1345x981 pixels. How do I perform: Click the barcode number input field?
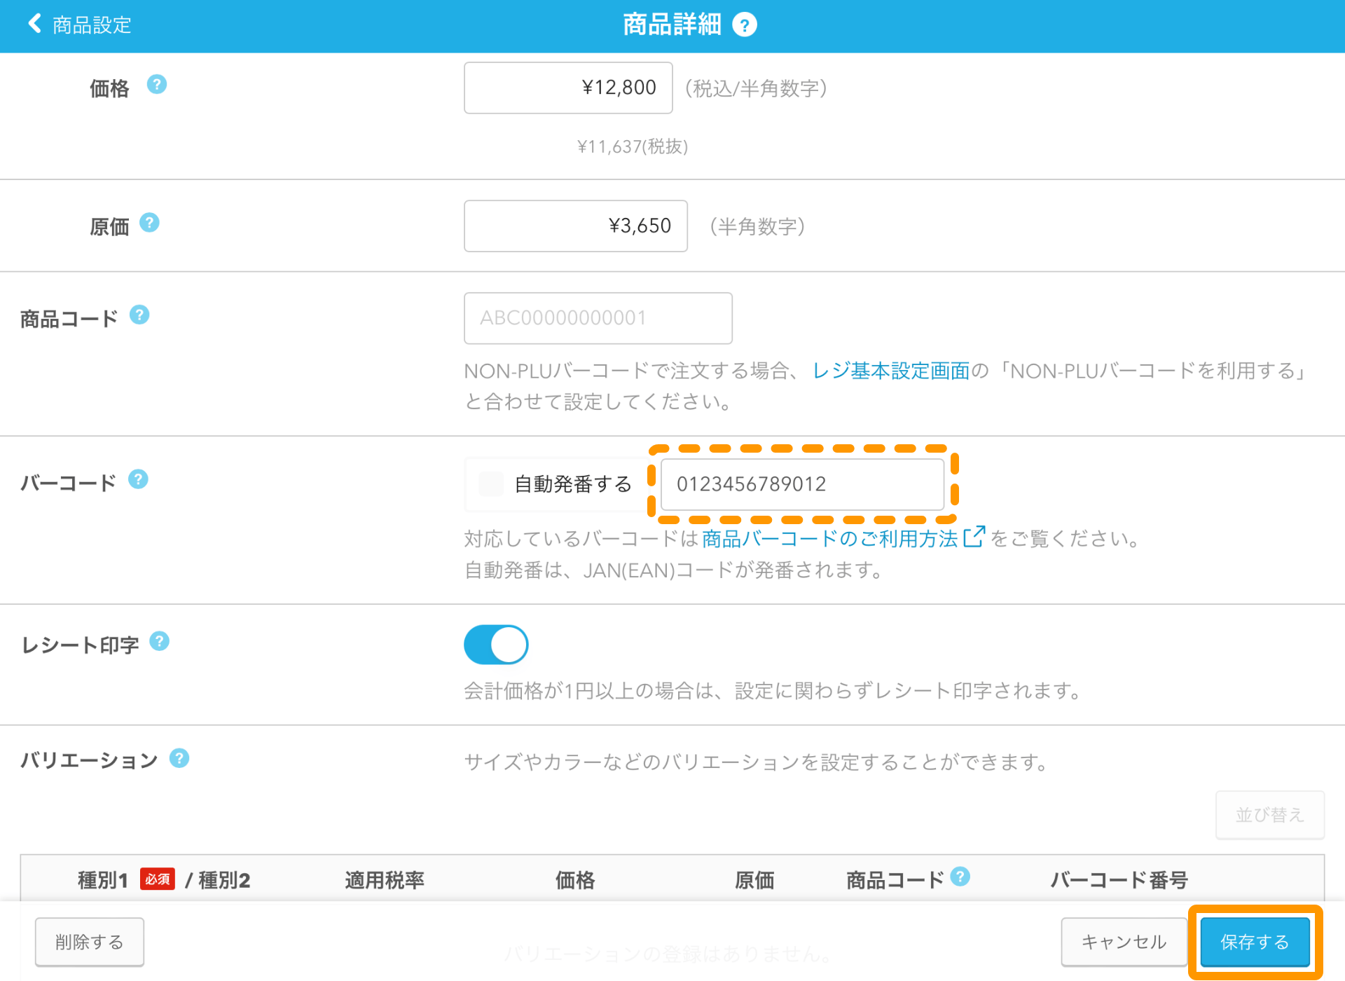pos(801,484)
